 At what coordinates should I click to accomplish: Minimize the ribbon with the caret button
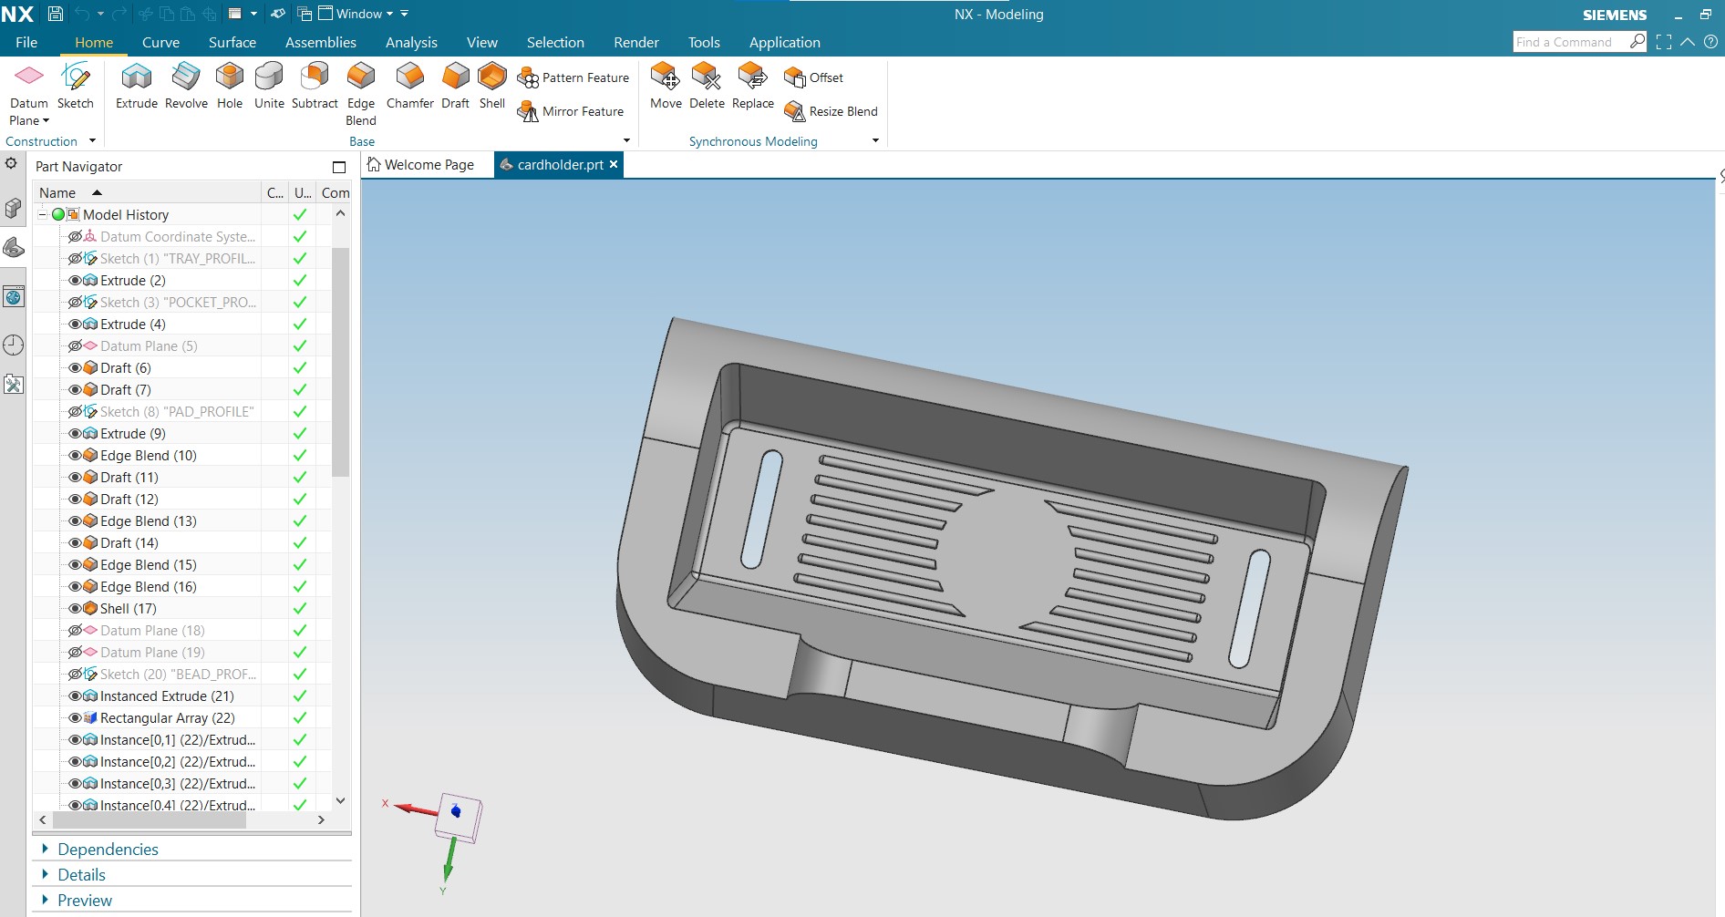click(1688, 42)
